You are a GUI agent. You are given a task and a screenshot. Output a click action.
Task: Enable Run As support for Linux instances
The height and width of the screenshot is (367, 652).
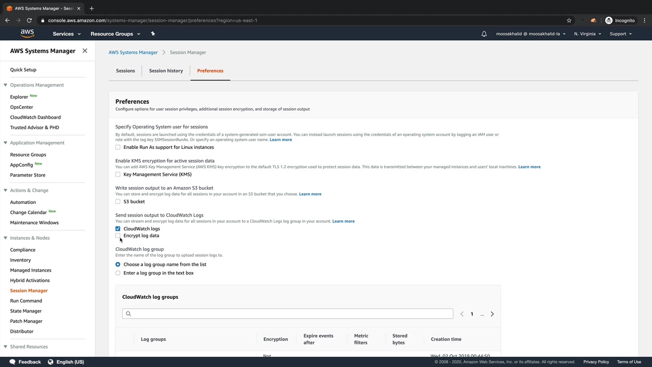(118, 147)
